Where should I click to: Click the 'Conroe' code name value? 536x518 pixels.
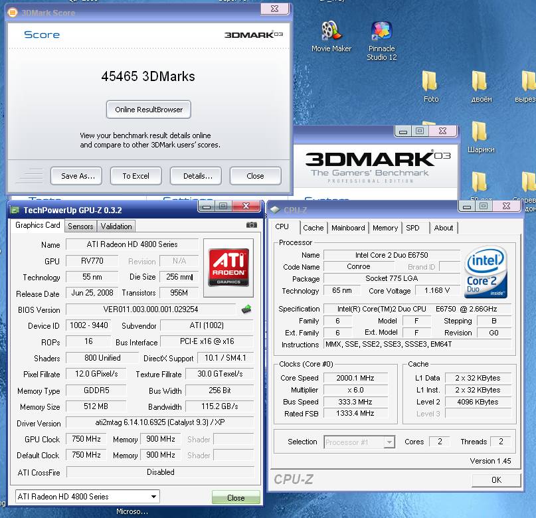(359, 266)
